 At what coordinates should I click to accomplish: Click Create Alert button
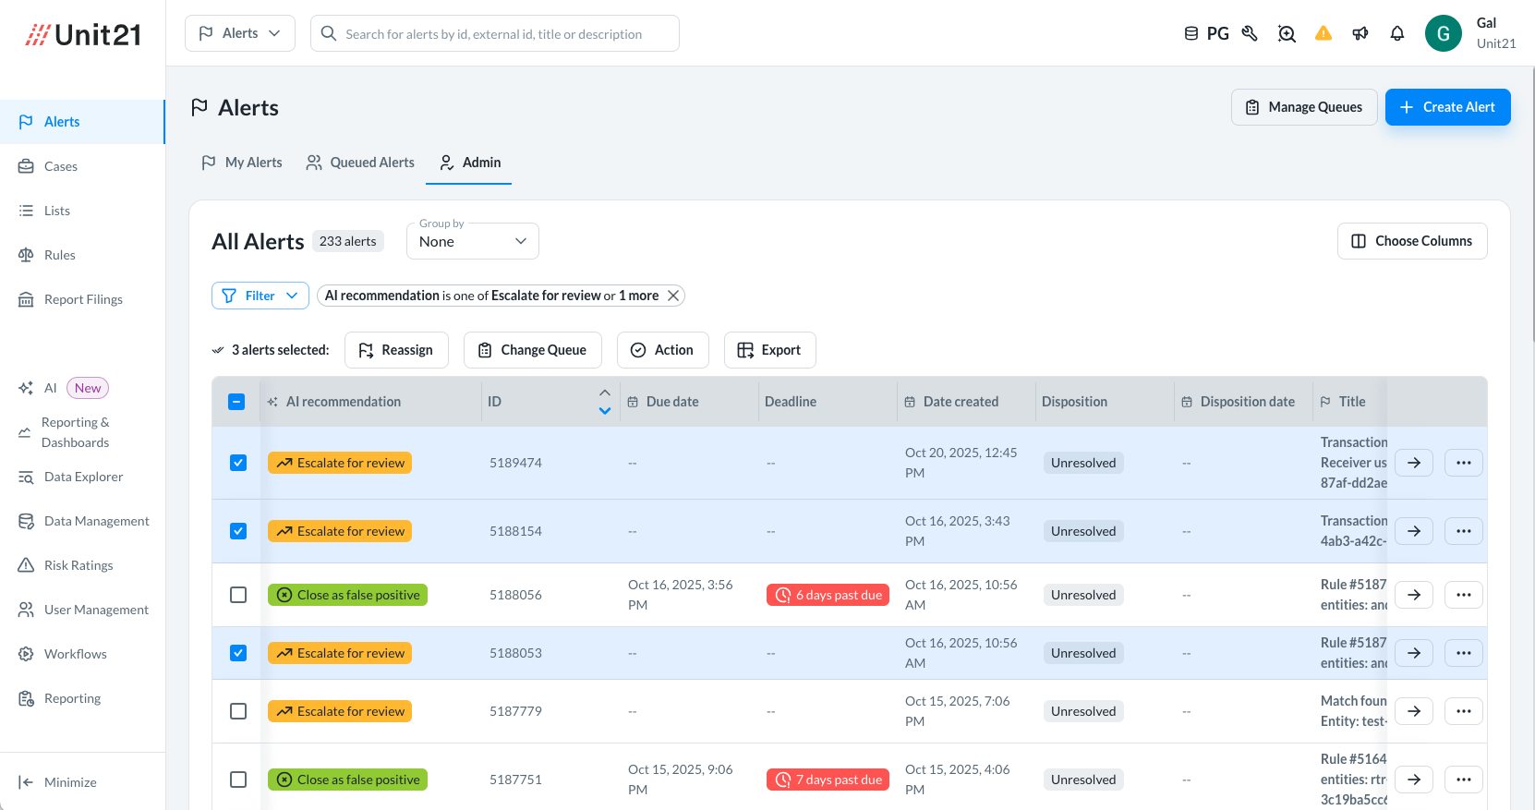click(1447, 107)
